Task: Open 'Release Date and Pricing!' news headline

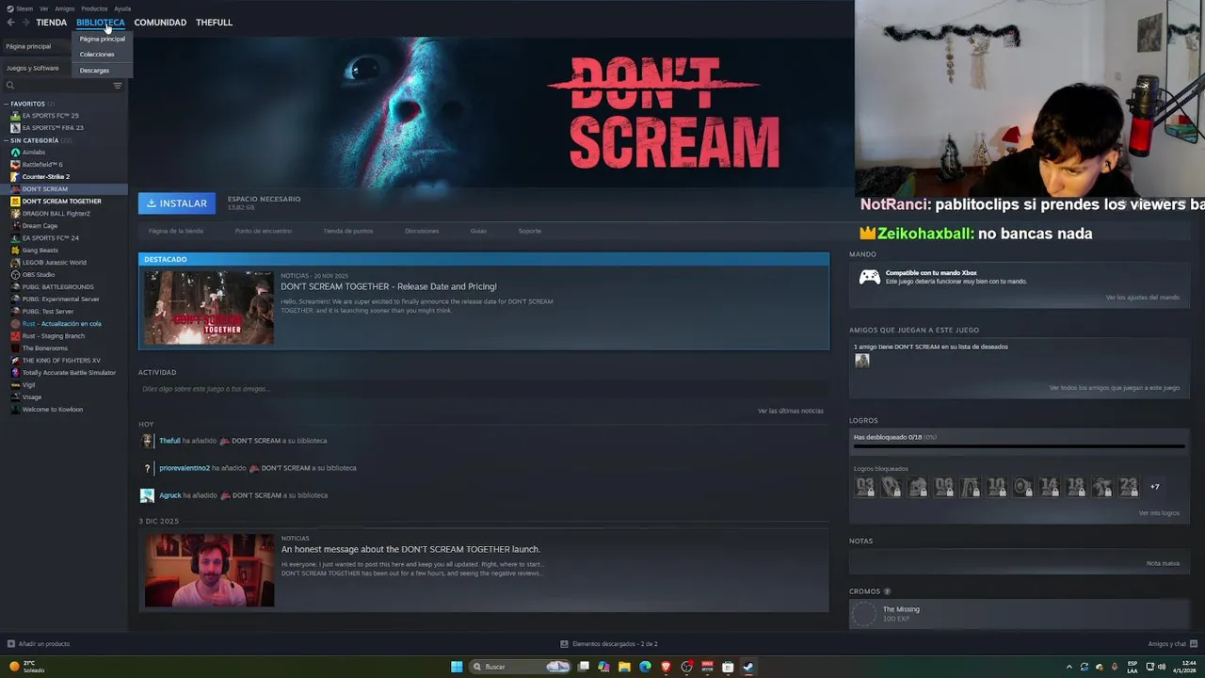Action: coord(389,286)
